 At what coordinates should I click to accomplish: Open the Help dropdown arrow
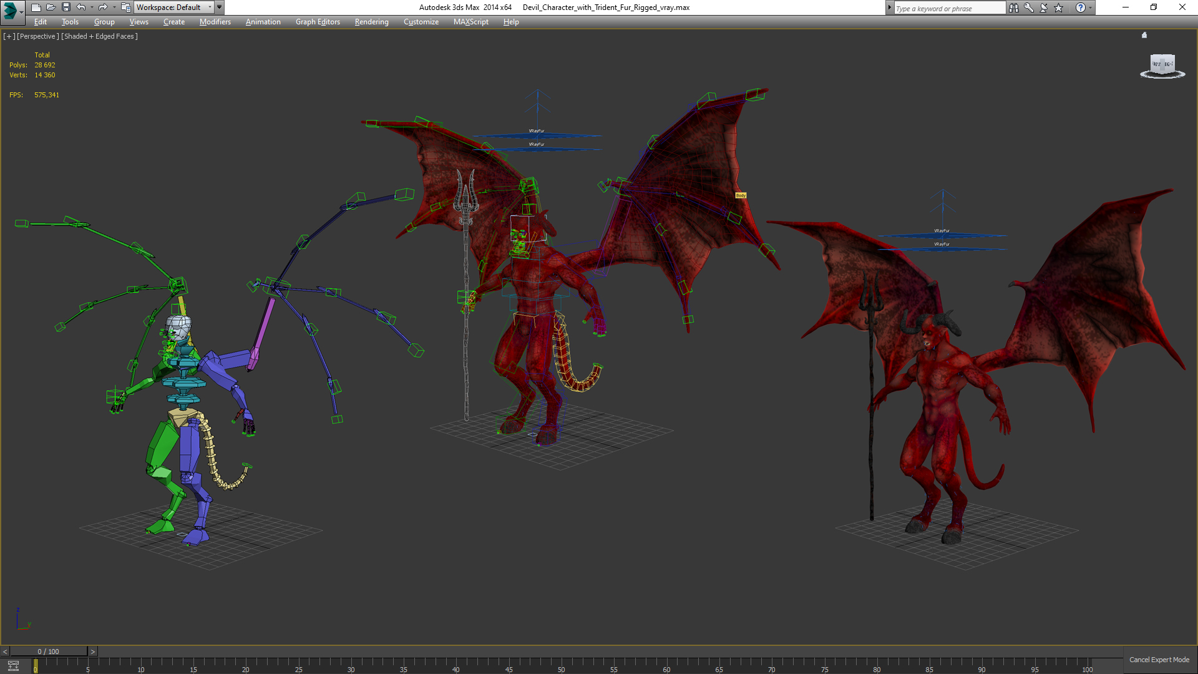coord(1091,7)
